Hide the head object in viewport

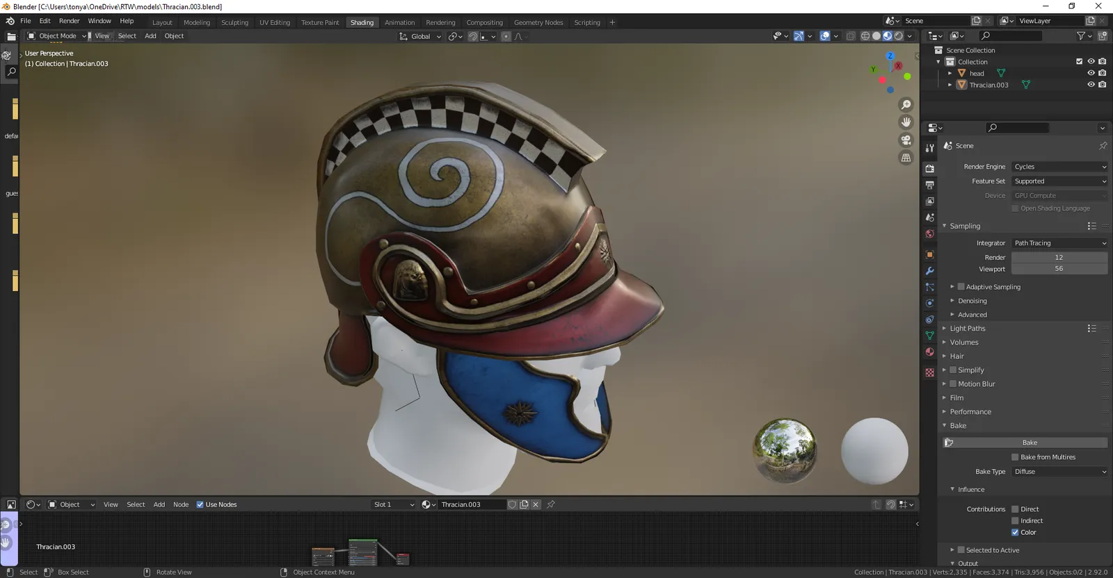pos(1091,73)
